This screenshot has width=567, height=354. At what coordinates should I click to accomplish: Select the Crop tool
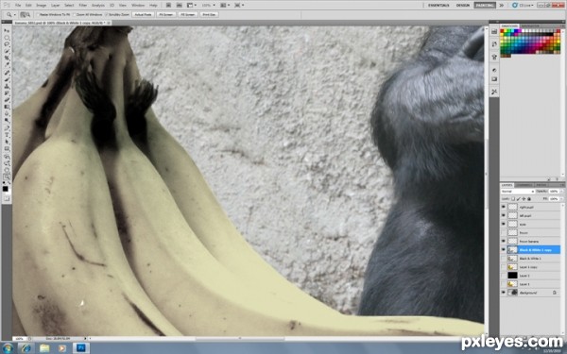click(x=7, y=59)
